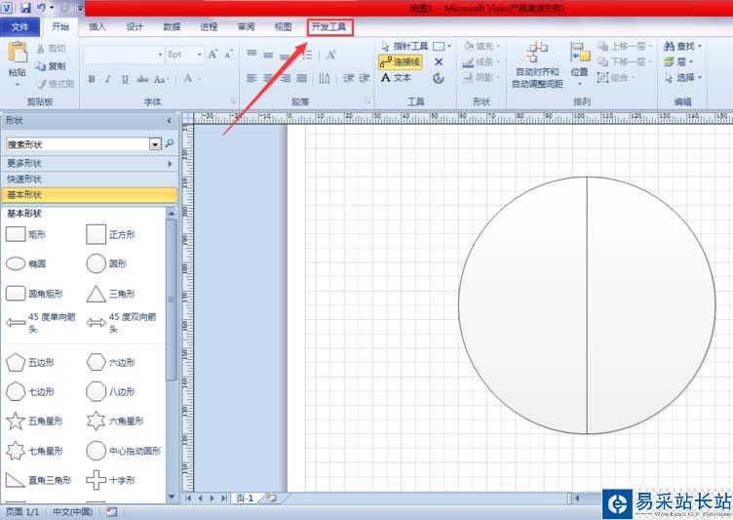Click the macro recording icon in status bar
Image resolution: width=733 pixels, height=520 pixels.
[x=111, y=511]
